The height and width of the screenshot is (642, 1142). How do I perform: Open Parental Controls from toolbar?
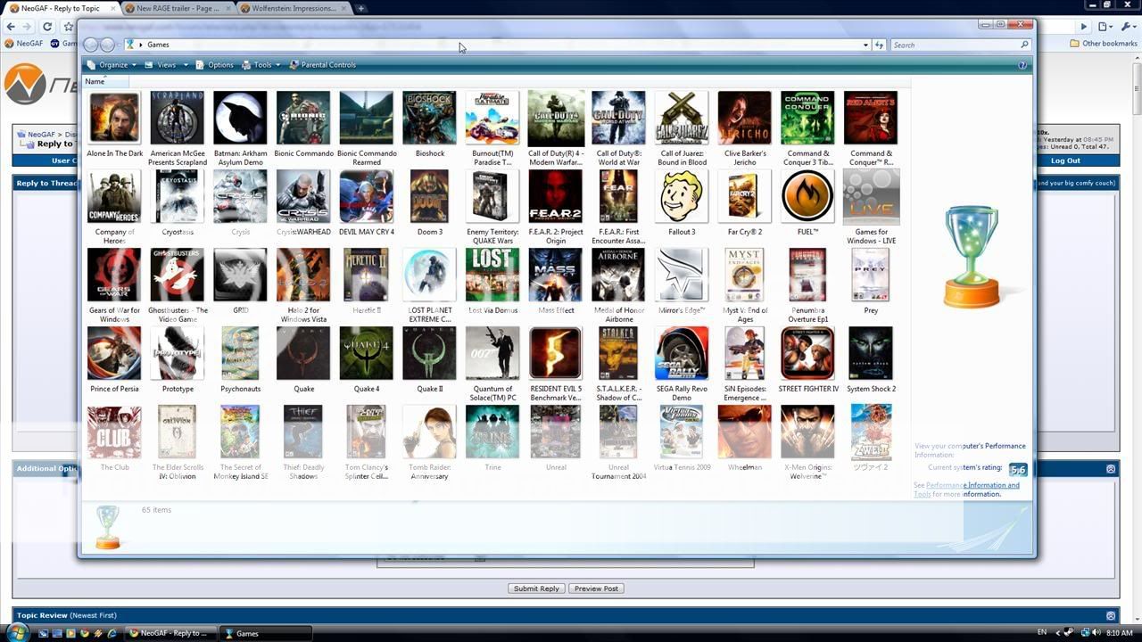(327, 65)
